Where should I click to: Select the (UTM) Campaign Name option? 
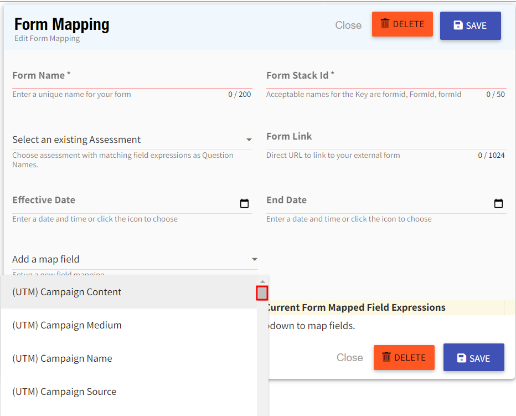click(62, 358)
